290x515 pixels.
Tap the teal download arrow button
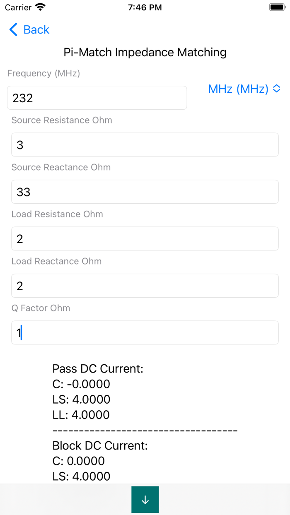(145, 499)
